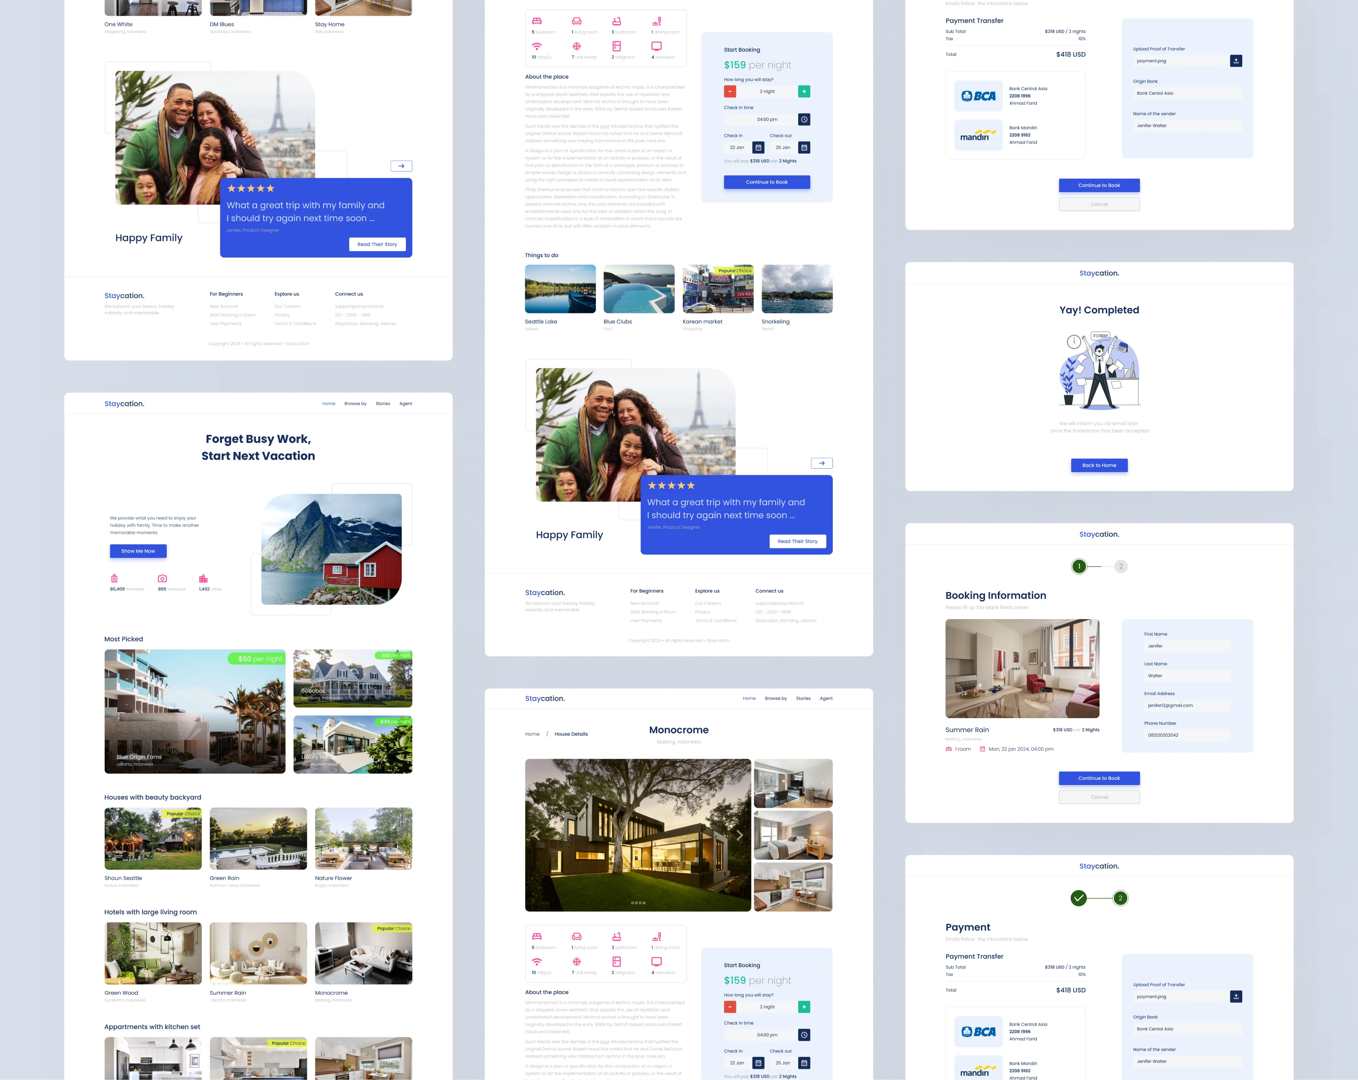
Task: Open the Korean market things-to-do card
Action: 718,289
